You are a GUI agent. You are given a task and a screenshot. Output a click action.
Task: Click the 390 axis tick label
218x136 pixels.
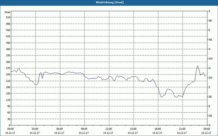click(x=8, y=43)
